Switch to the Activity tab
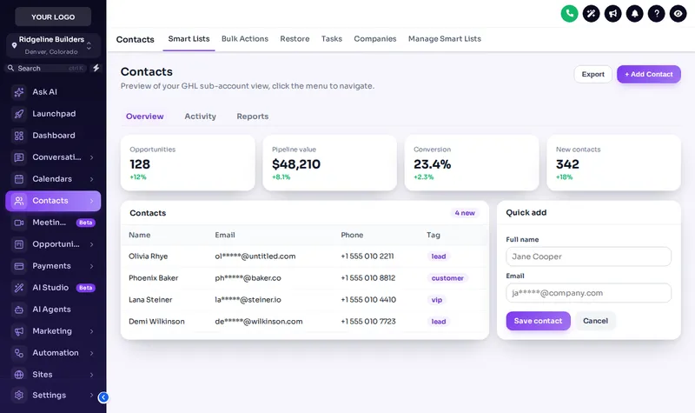This screenshot has height=413, width=695. [x=201, y=117]
